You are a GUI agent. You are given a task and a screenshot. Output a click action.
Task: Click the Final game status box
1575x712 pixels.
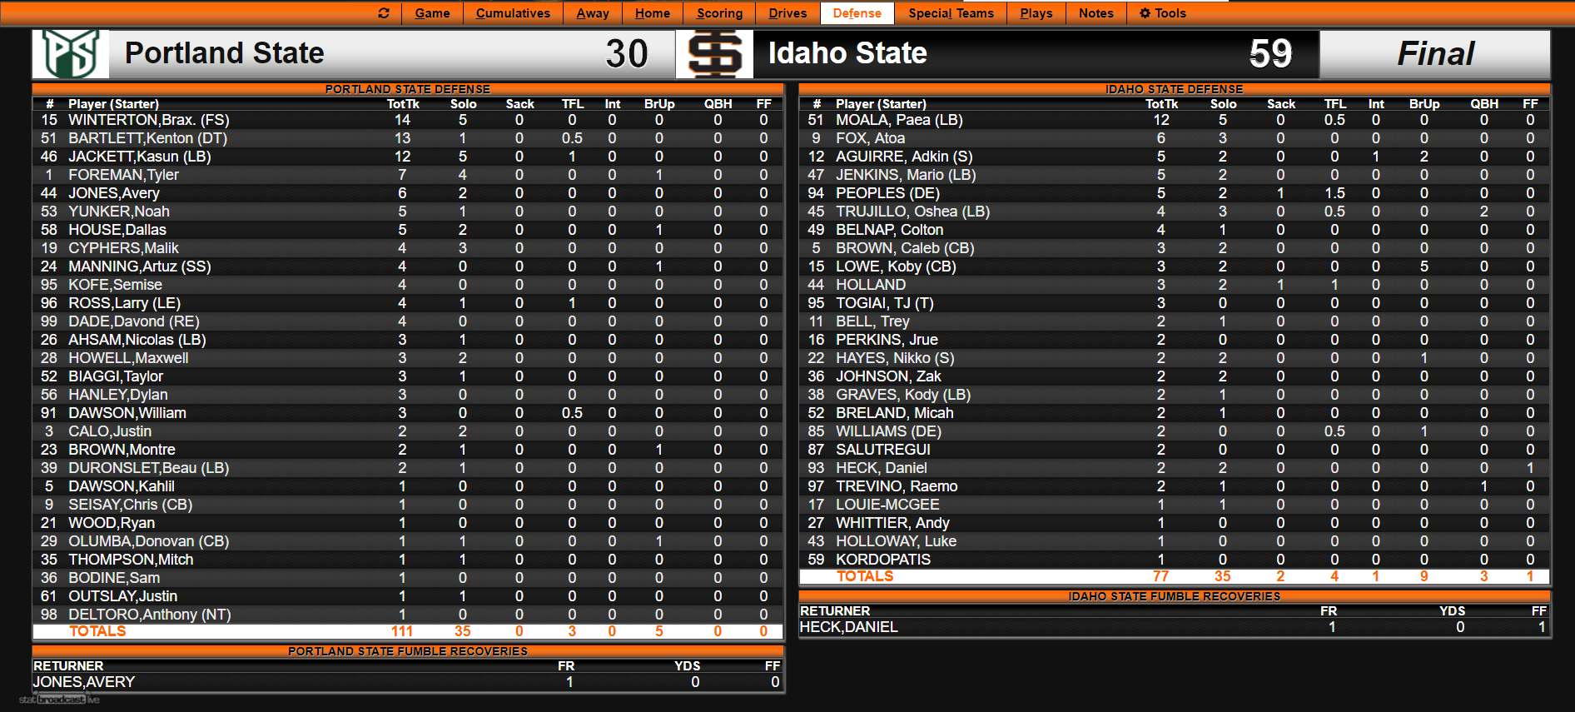1435,54
